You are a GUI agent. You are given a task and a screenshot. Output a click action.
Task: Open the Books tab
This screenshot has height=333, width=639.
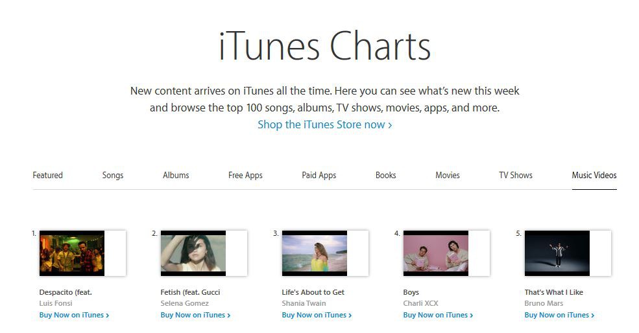click(x=385, y=175)
